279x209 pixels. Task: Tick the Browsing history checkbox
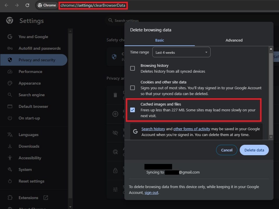[x=133, y=68]
